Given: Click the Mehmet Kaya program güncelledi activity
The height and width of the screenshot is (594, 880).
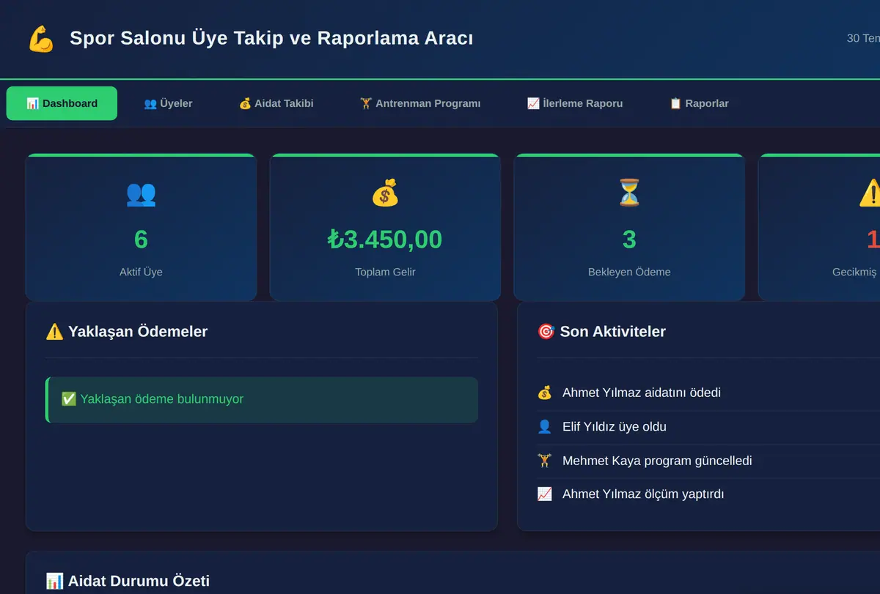Looking at the screenshot, I should click(x=657, y=461).
